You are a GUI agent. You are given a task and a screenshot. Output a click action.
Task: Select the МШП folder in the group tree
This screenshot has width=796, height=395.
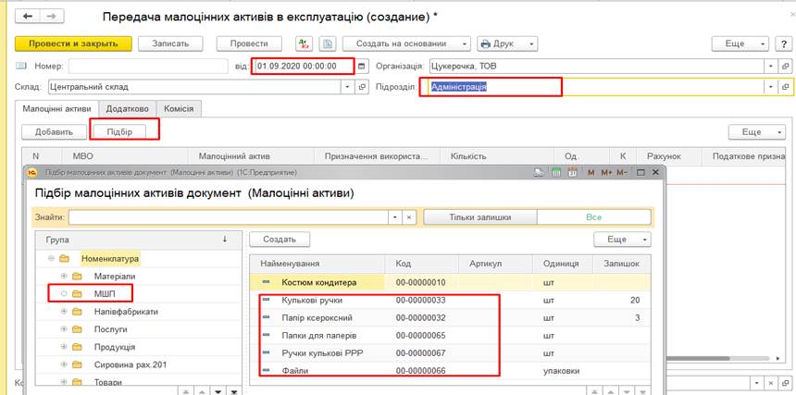(105, 294)
